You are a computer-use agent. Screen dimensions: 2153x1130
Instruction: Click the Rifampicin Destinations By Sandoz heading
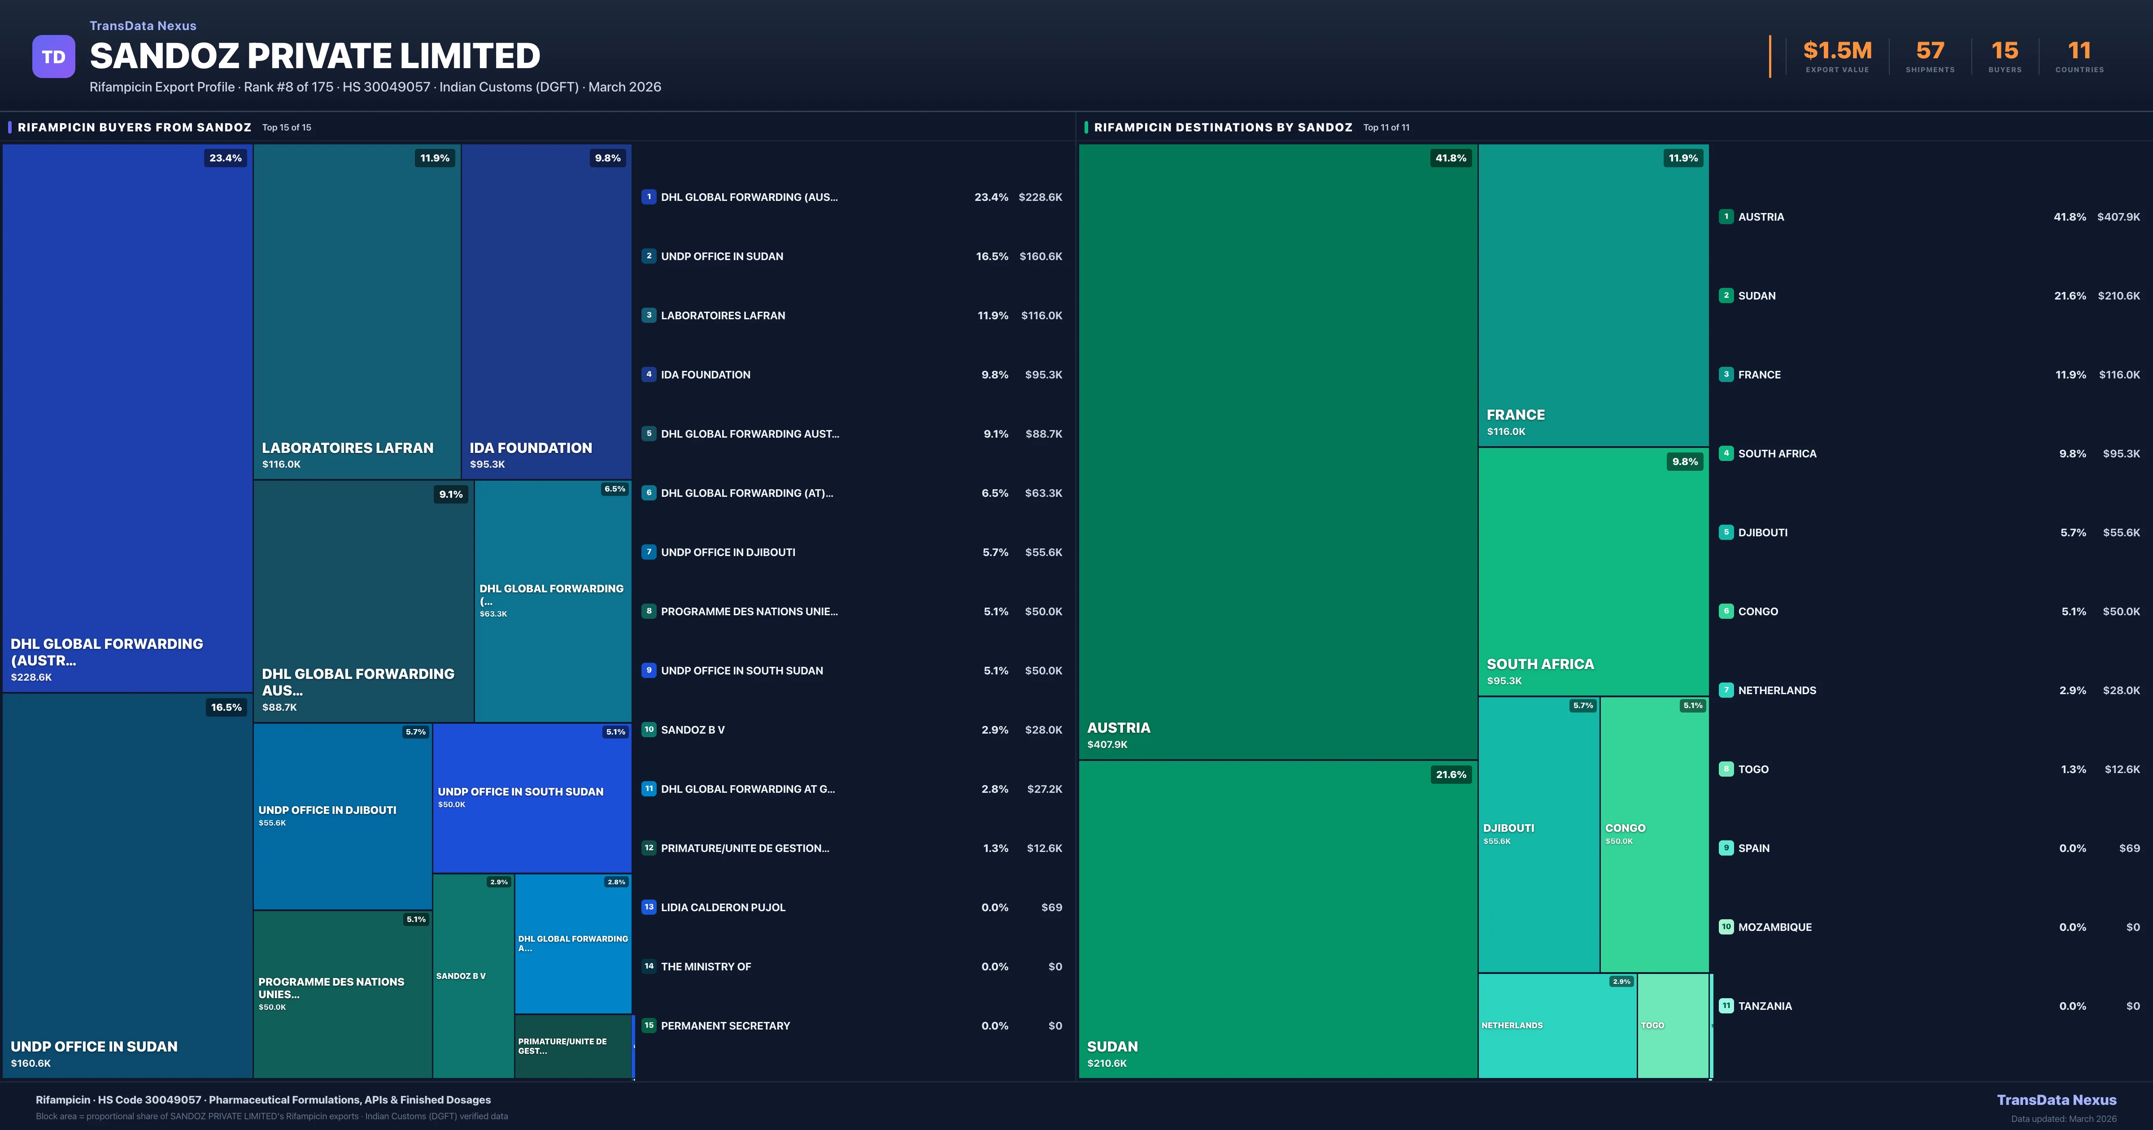tap(1223, 128)
